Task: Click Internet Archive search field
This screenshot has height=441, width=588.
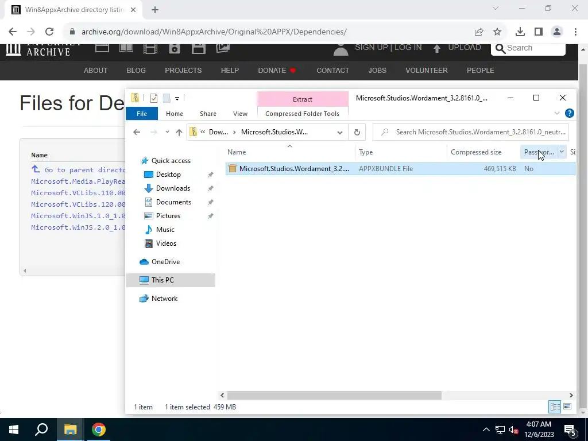Action: tap(528, 48)
